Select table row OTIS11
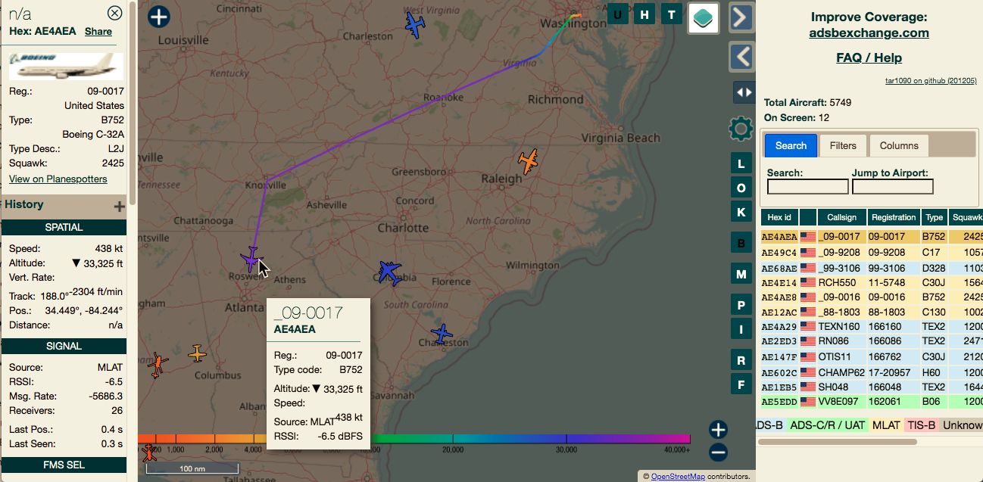Viewport: 983px width, 482px height. point(872,357)
